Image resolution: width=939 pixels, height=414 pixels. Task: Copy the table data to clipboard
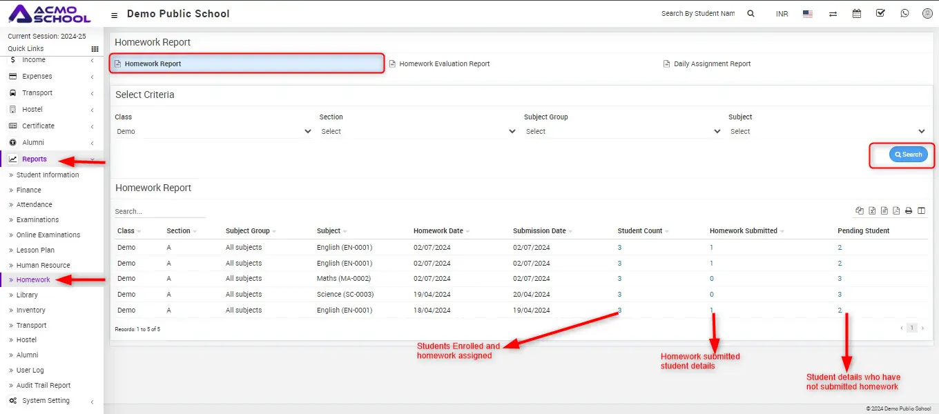860,211
